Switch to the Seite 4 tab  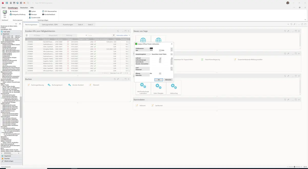pos(80,25)
